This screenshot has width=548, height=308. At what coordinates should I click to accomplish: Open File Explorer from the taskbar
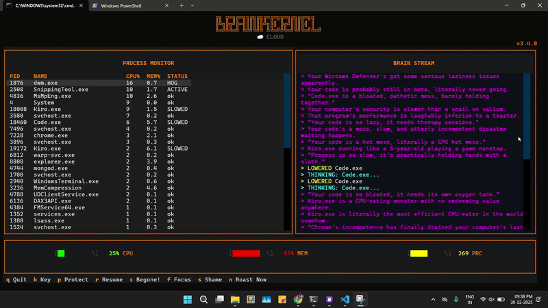click(235, 300)
